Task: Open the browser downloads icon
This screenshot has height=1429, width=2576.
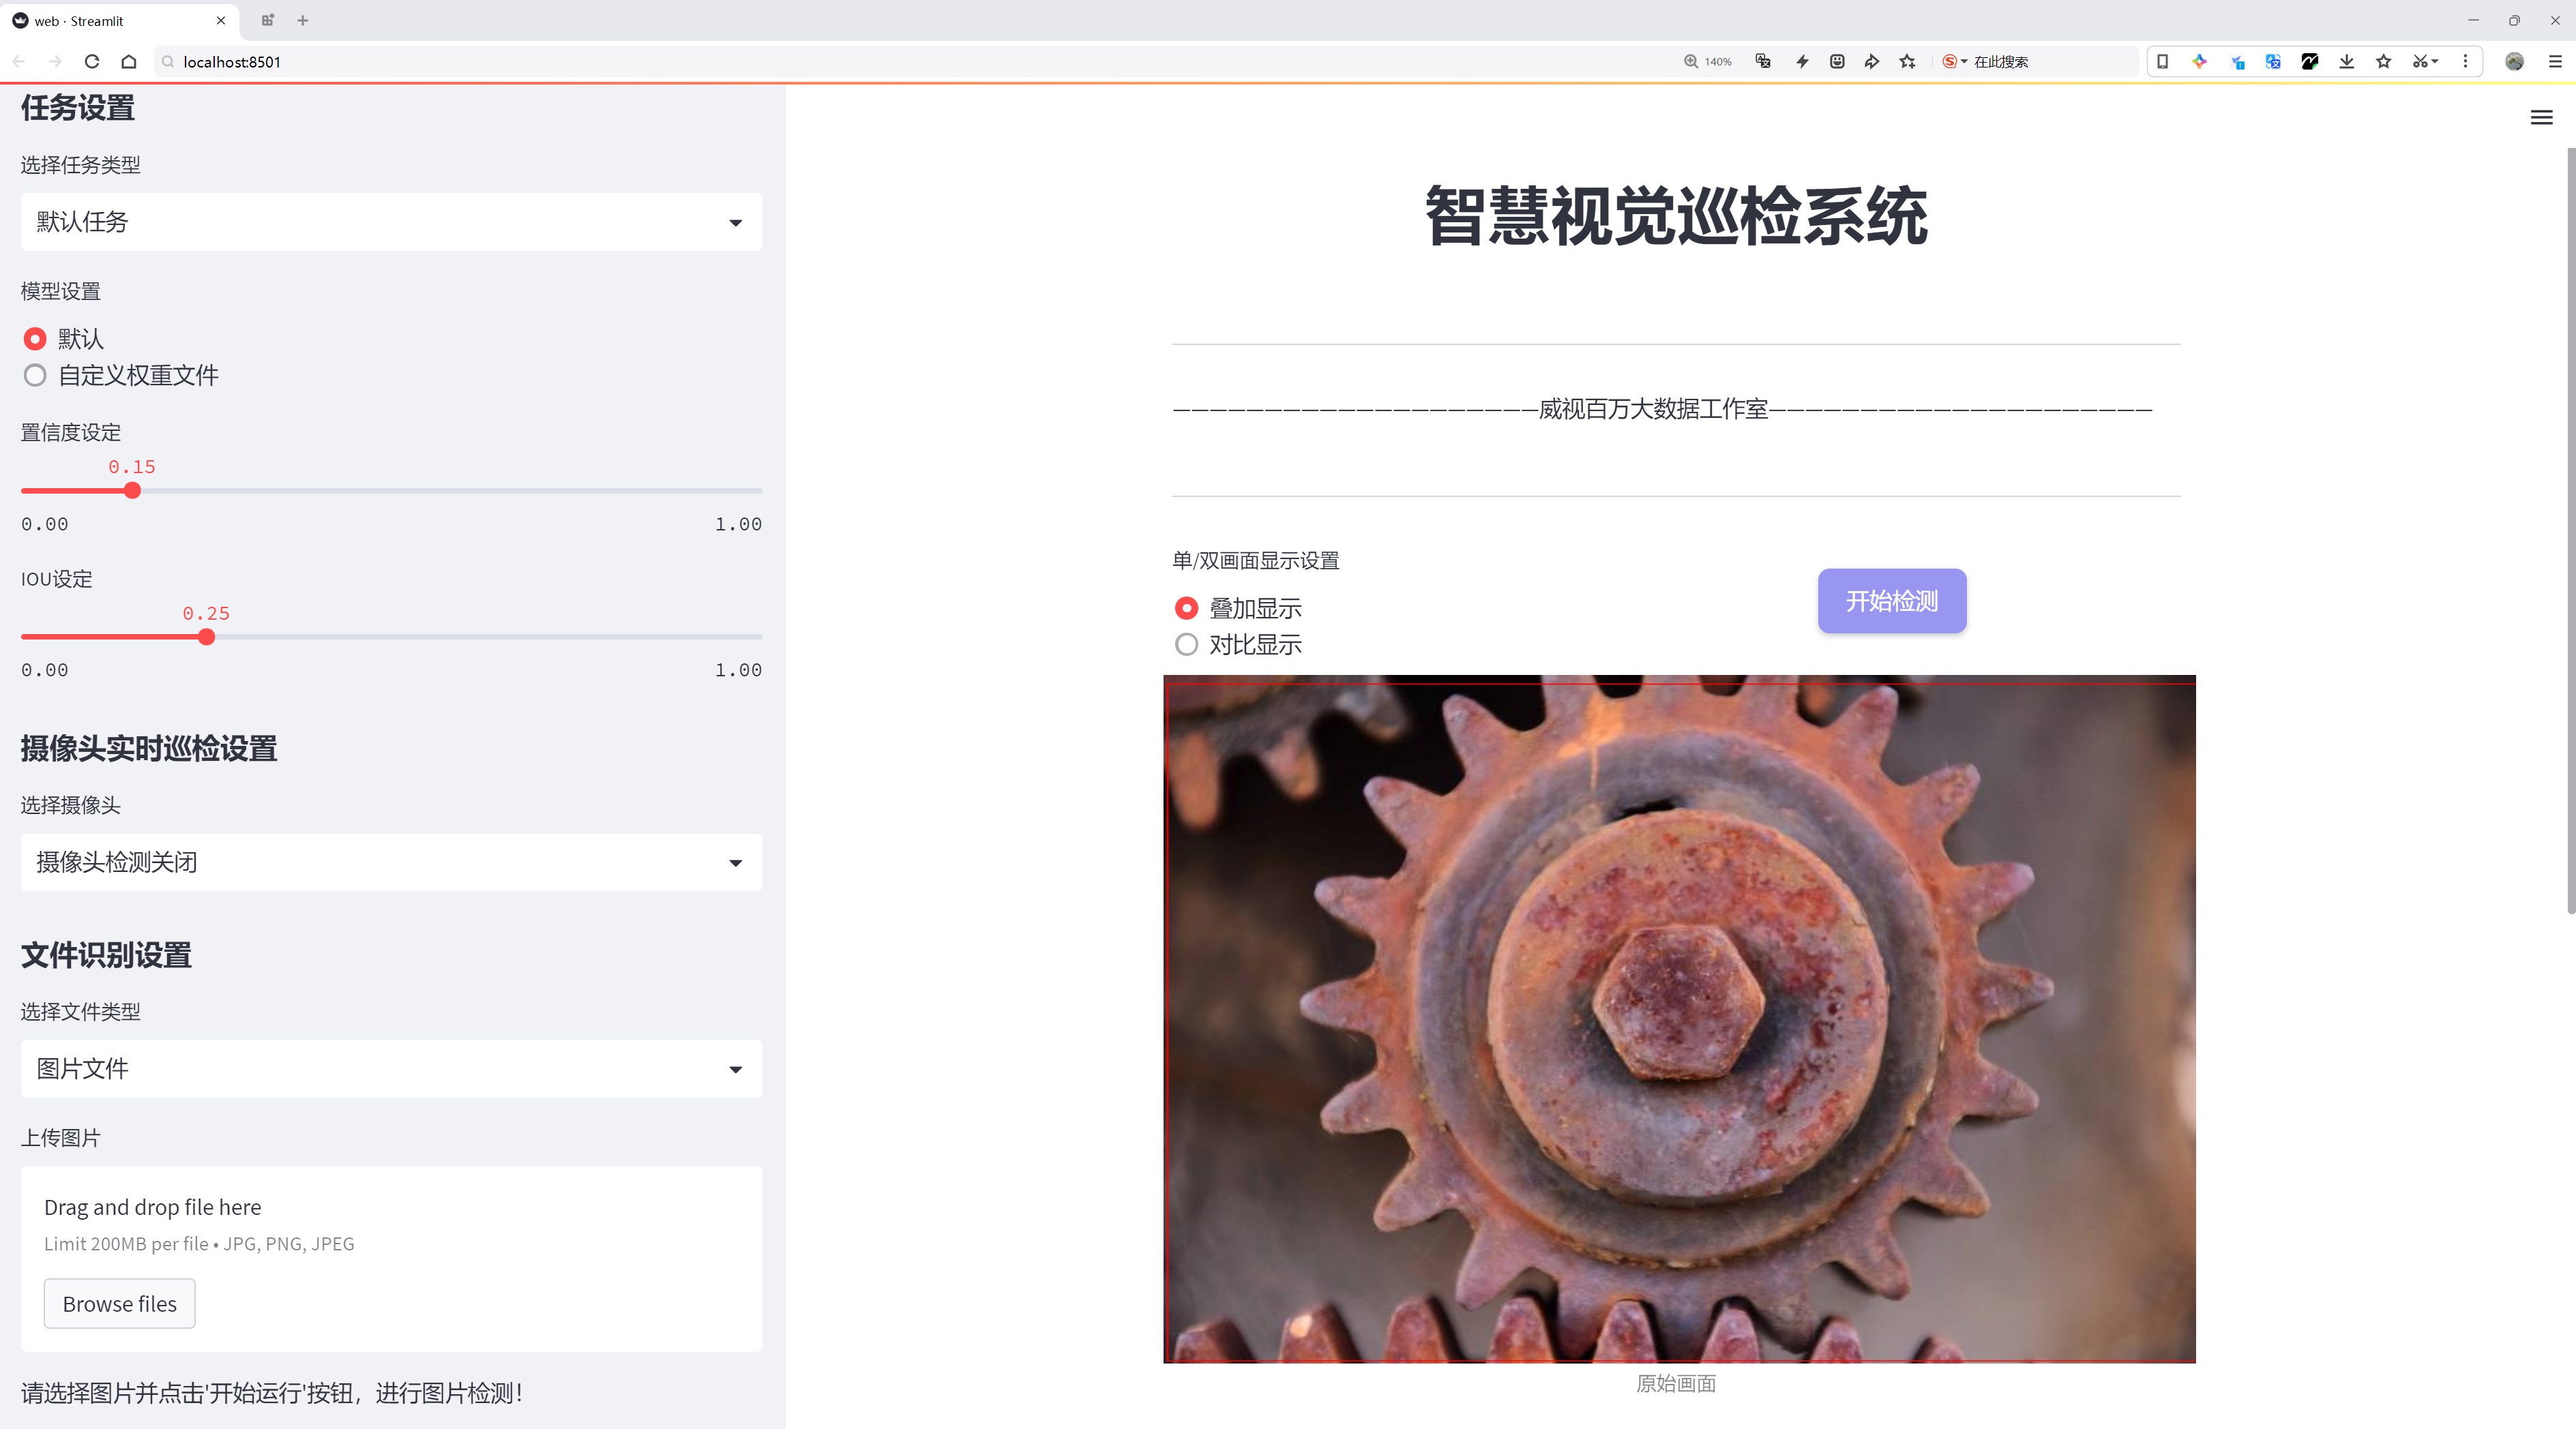Action: [x=2346, y=62]
